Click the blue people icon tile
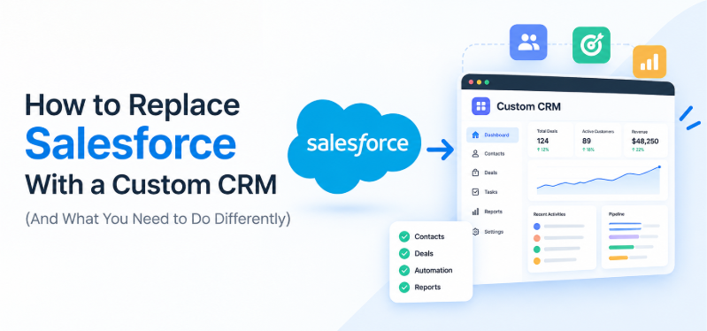This screenshot has height=331, width=707. (528, 42)
